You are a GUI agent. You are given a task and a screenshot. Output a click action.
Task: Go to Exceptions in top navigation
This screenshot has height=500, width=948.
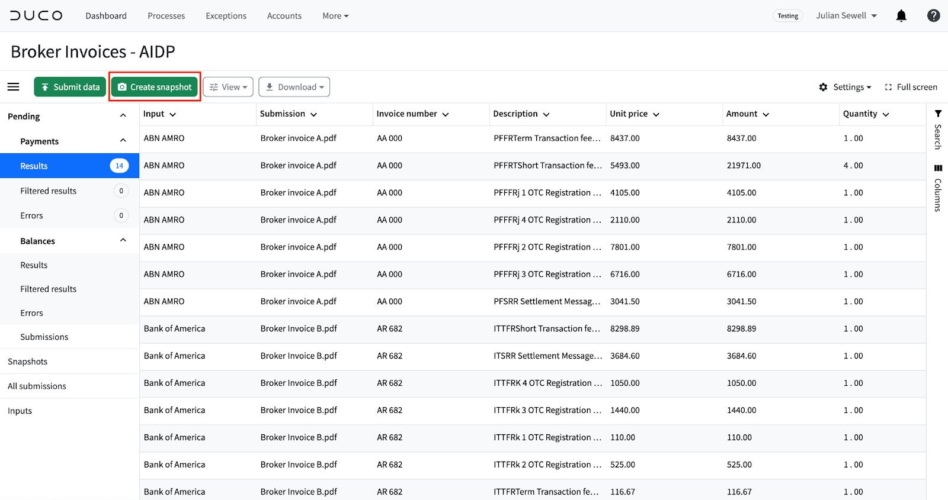point(226,16)
